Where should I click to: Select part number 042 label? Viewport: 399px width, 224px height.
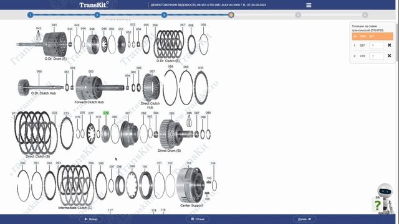39,28
